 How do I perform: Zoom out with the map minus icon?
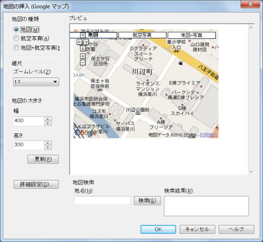tap(83, 63)
